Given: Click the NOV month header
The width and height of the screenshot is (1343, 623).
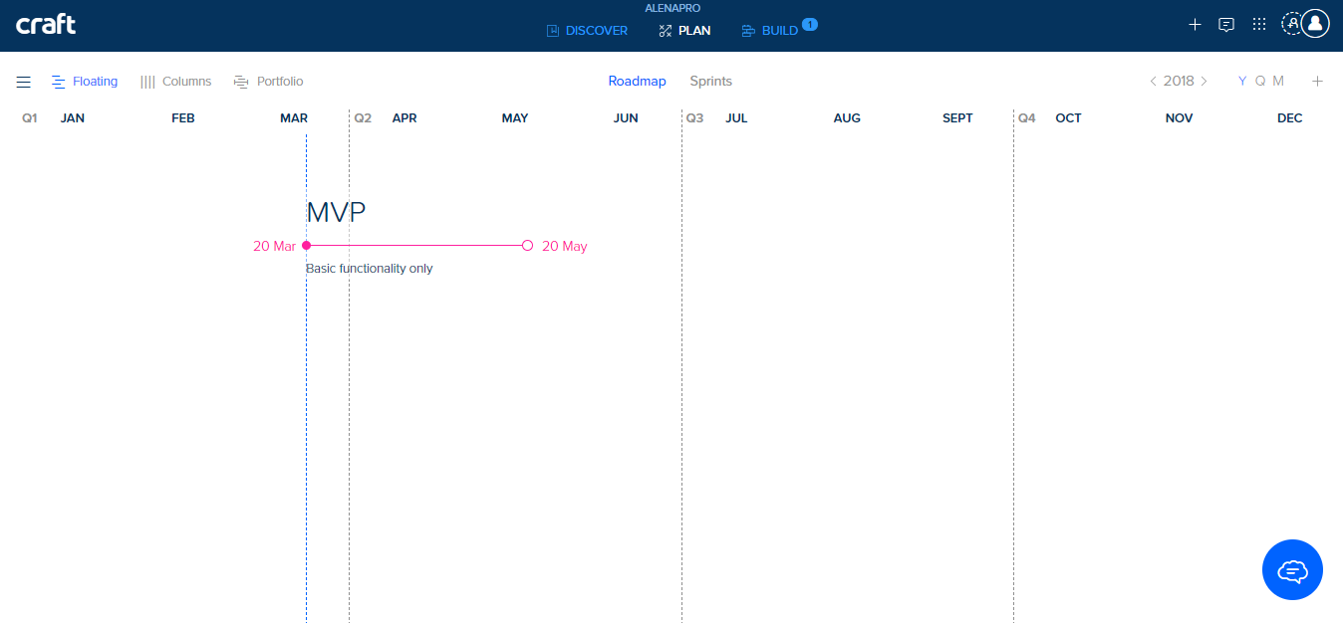Looking at the screenshot, I should (1179, 118).
